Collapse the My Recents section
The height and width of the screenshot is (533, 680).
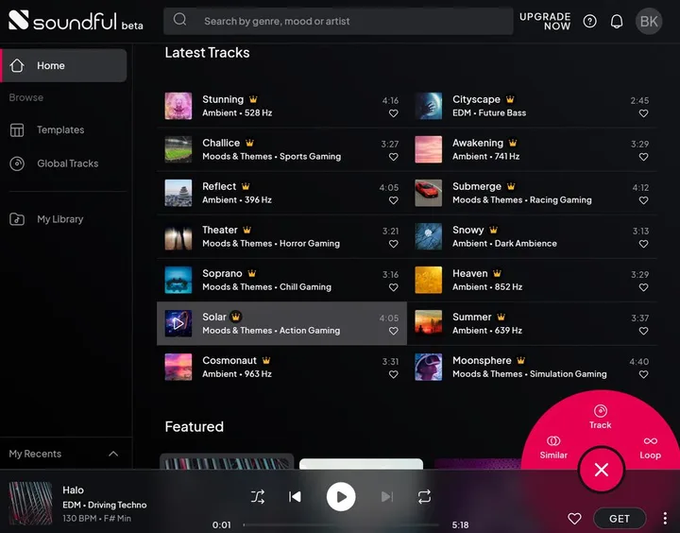(113, 454)
